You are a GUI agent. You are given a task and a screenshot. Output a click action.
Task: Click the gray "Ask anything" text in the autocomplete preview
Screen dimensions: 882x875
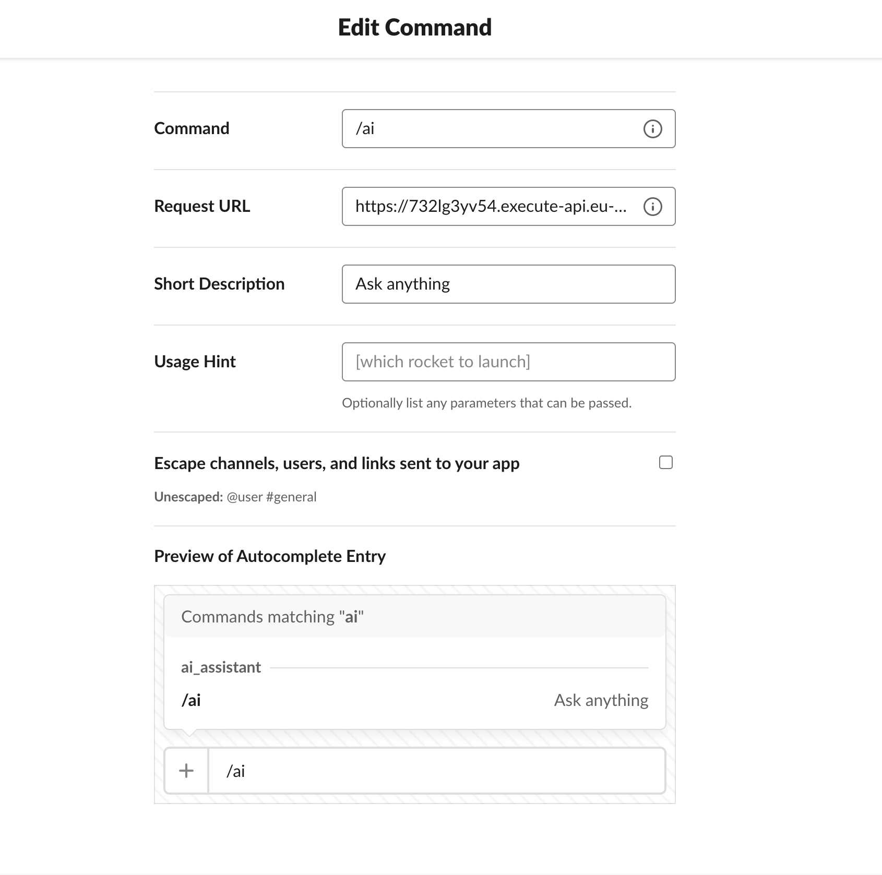[x=601, y=700]
